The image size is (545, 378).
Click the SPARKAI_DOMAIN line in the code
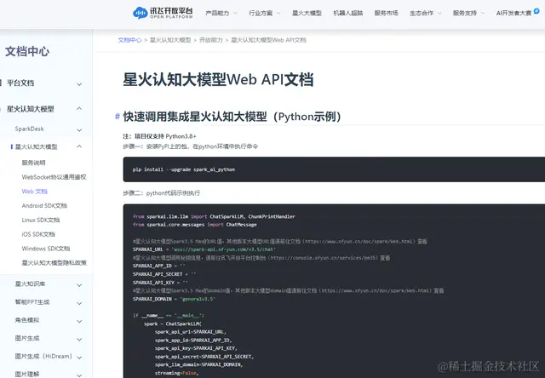(x=174, y=299)
